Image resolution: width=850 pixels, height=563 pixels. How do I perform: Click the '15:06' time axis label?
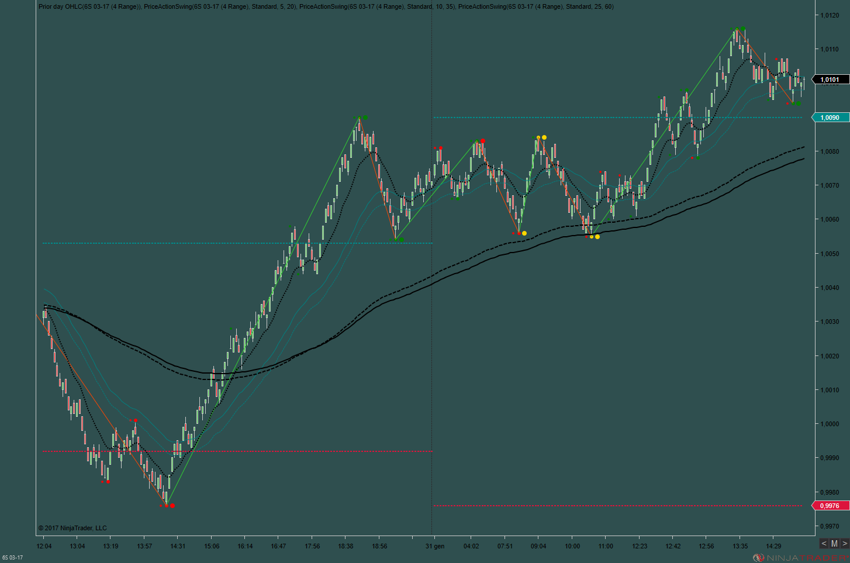pyautogui.click(x=212, y=546)
